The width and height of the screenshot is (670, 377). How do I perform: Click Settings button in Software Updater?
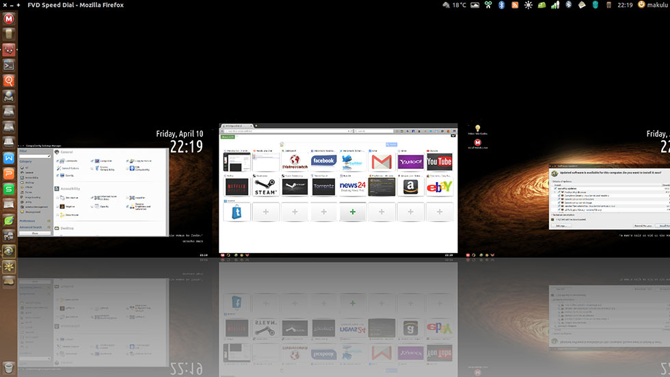click(561, 226)
